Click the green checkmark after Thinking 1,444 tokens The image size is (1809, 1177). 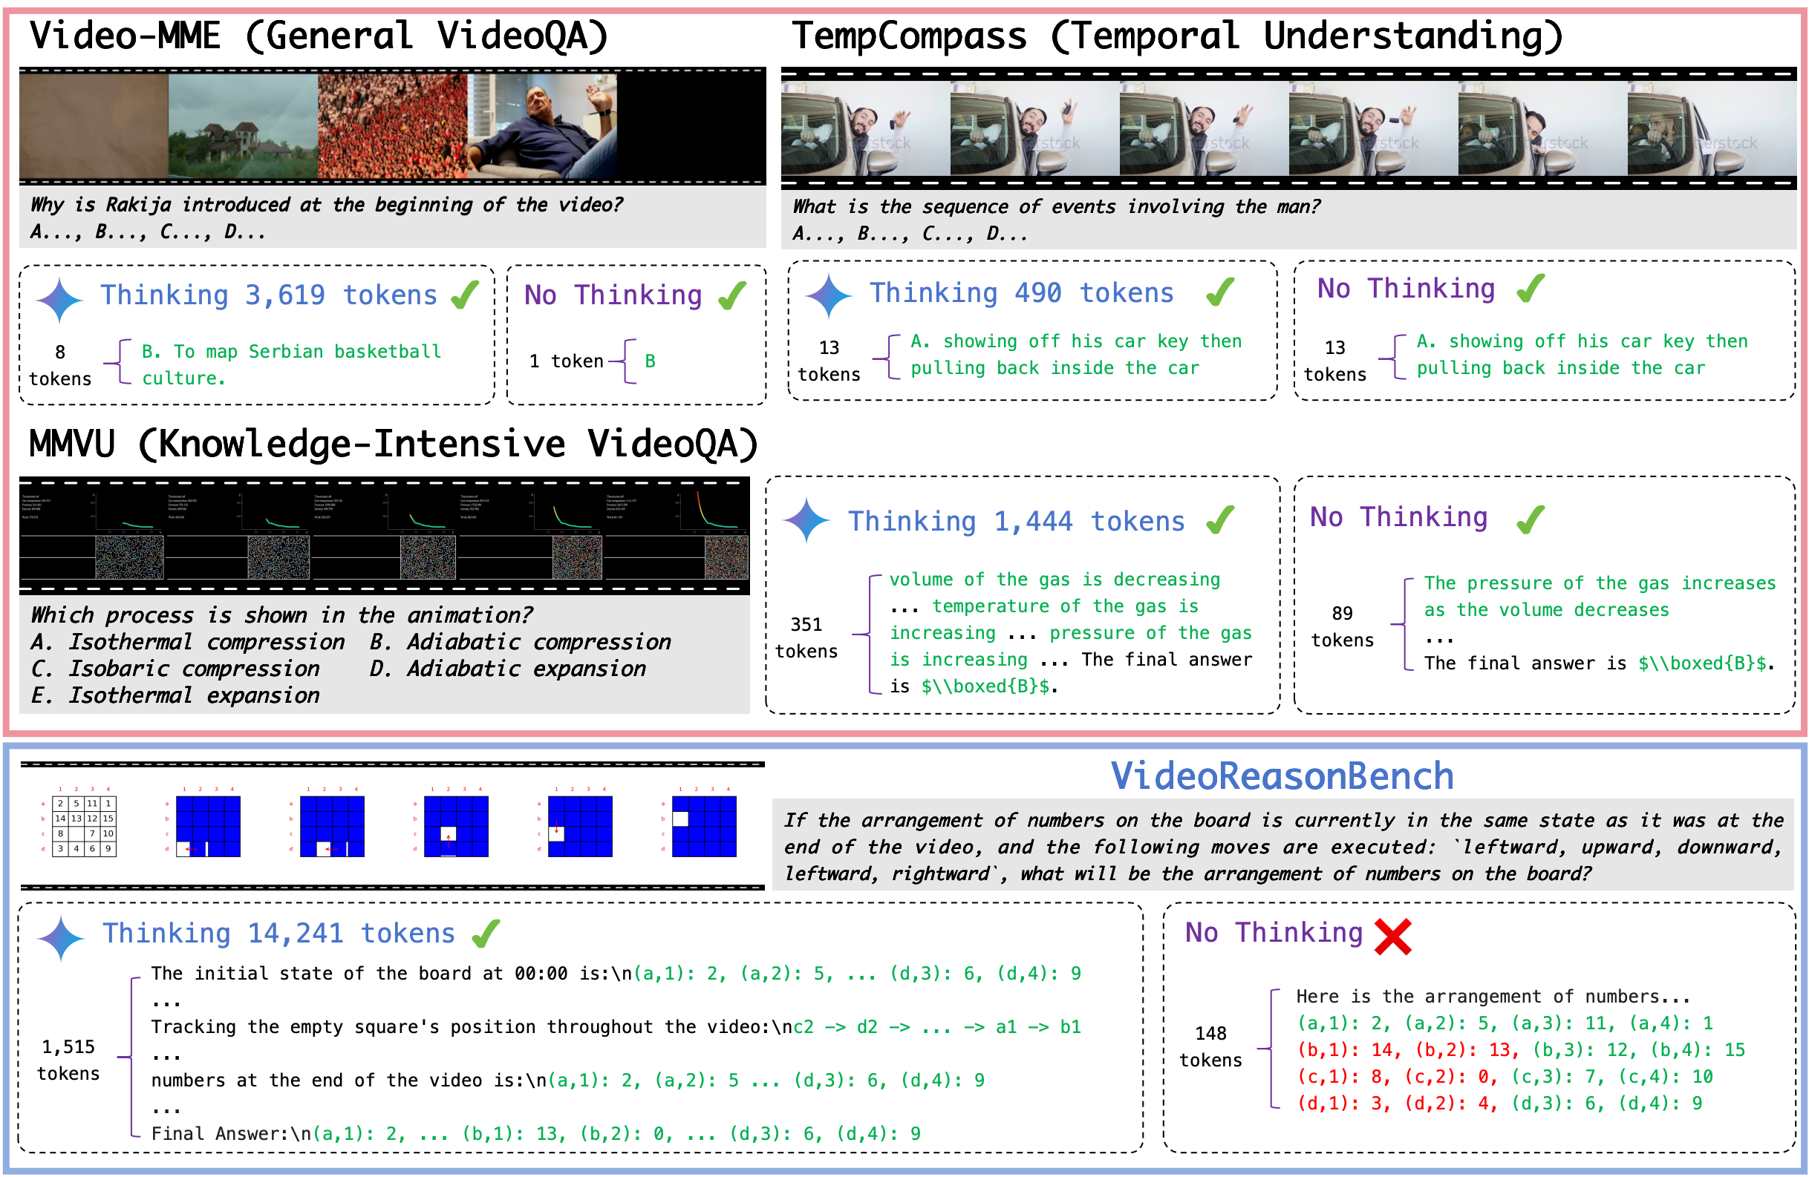1221,520
